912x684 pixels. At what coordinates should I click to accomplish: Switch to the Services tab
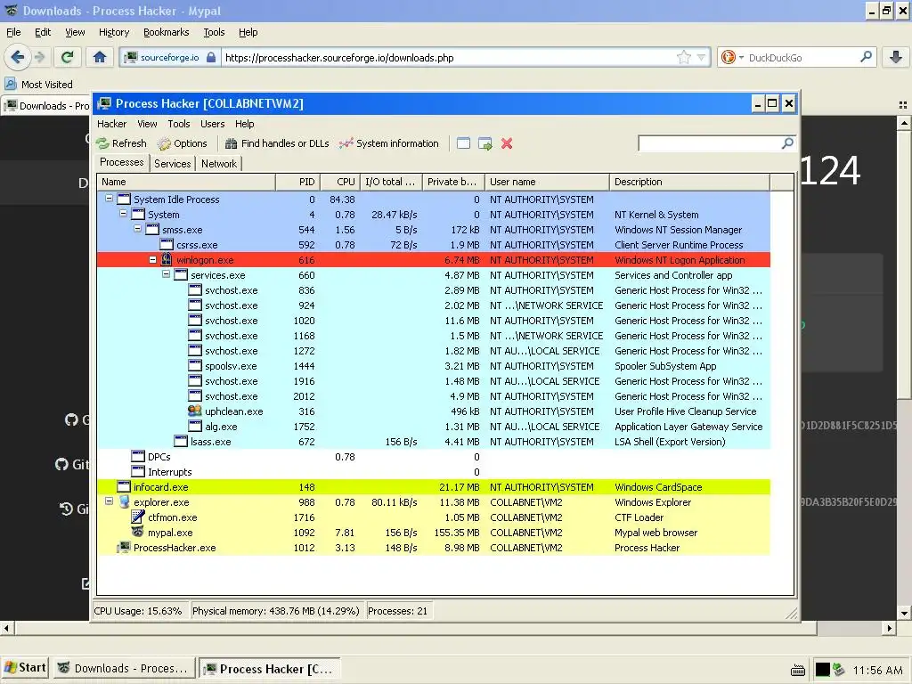tap(172, 164)
